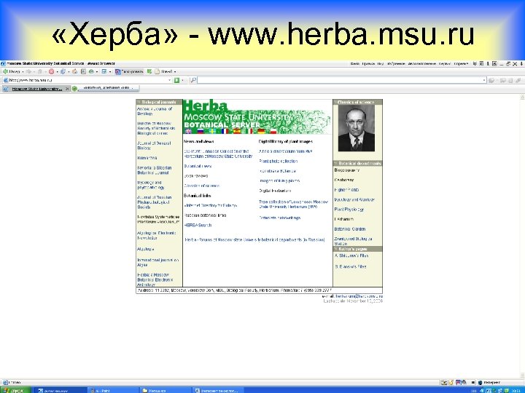Open 'Botanical Garden' department link

pos(349,229)
